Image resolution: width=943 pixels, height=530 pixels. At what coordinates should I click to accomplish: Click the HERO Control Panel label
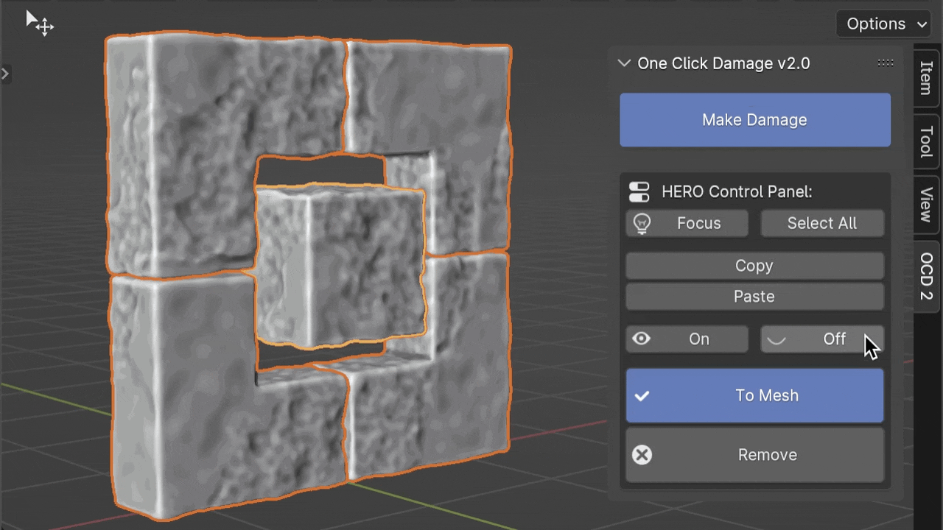pos(737,192)
